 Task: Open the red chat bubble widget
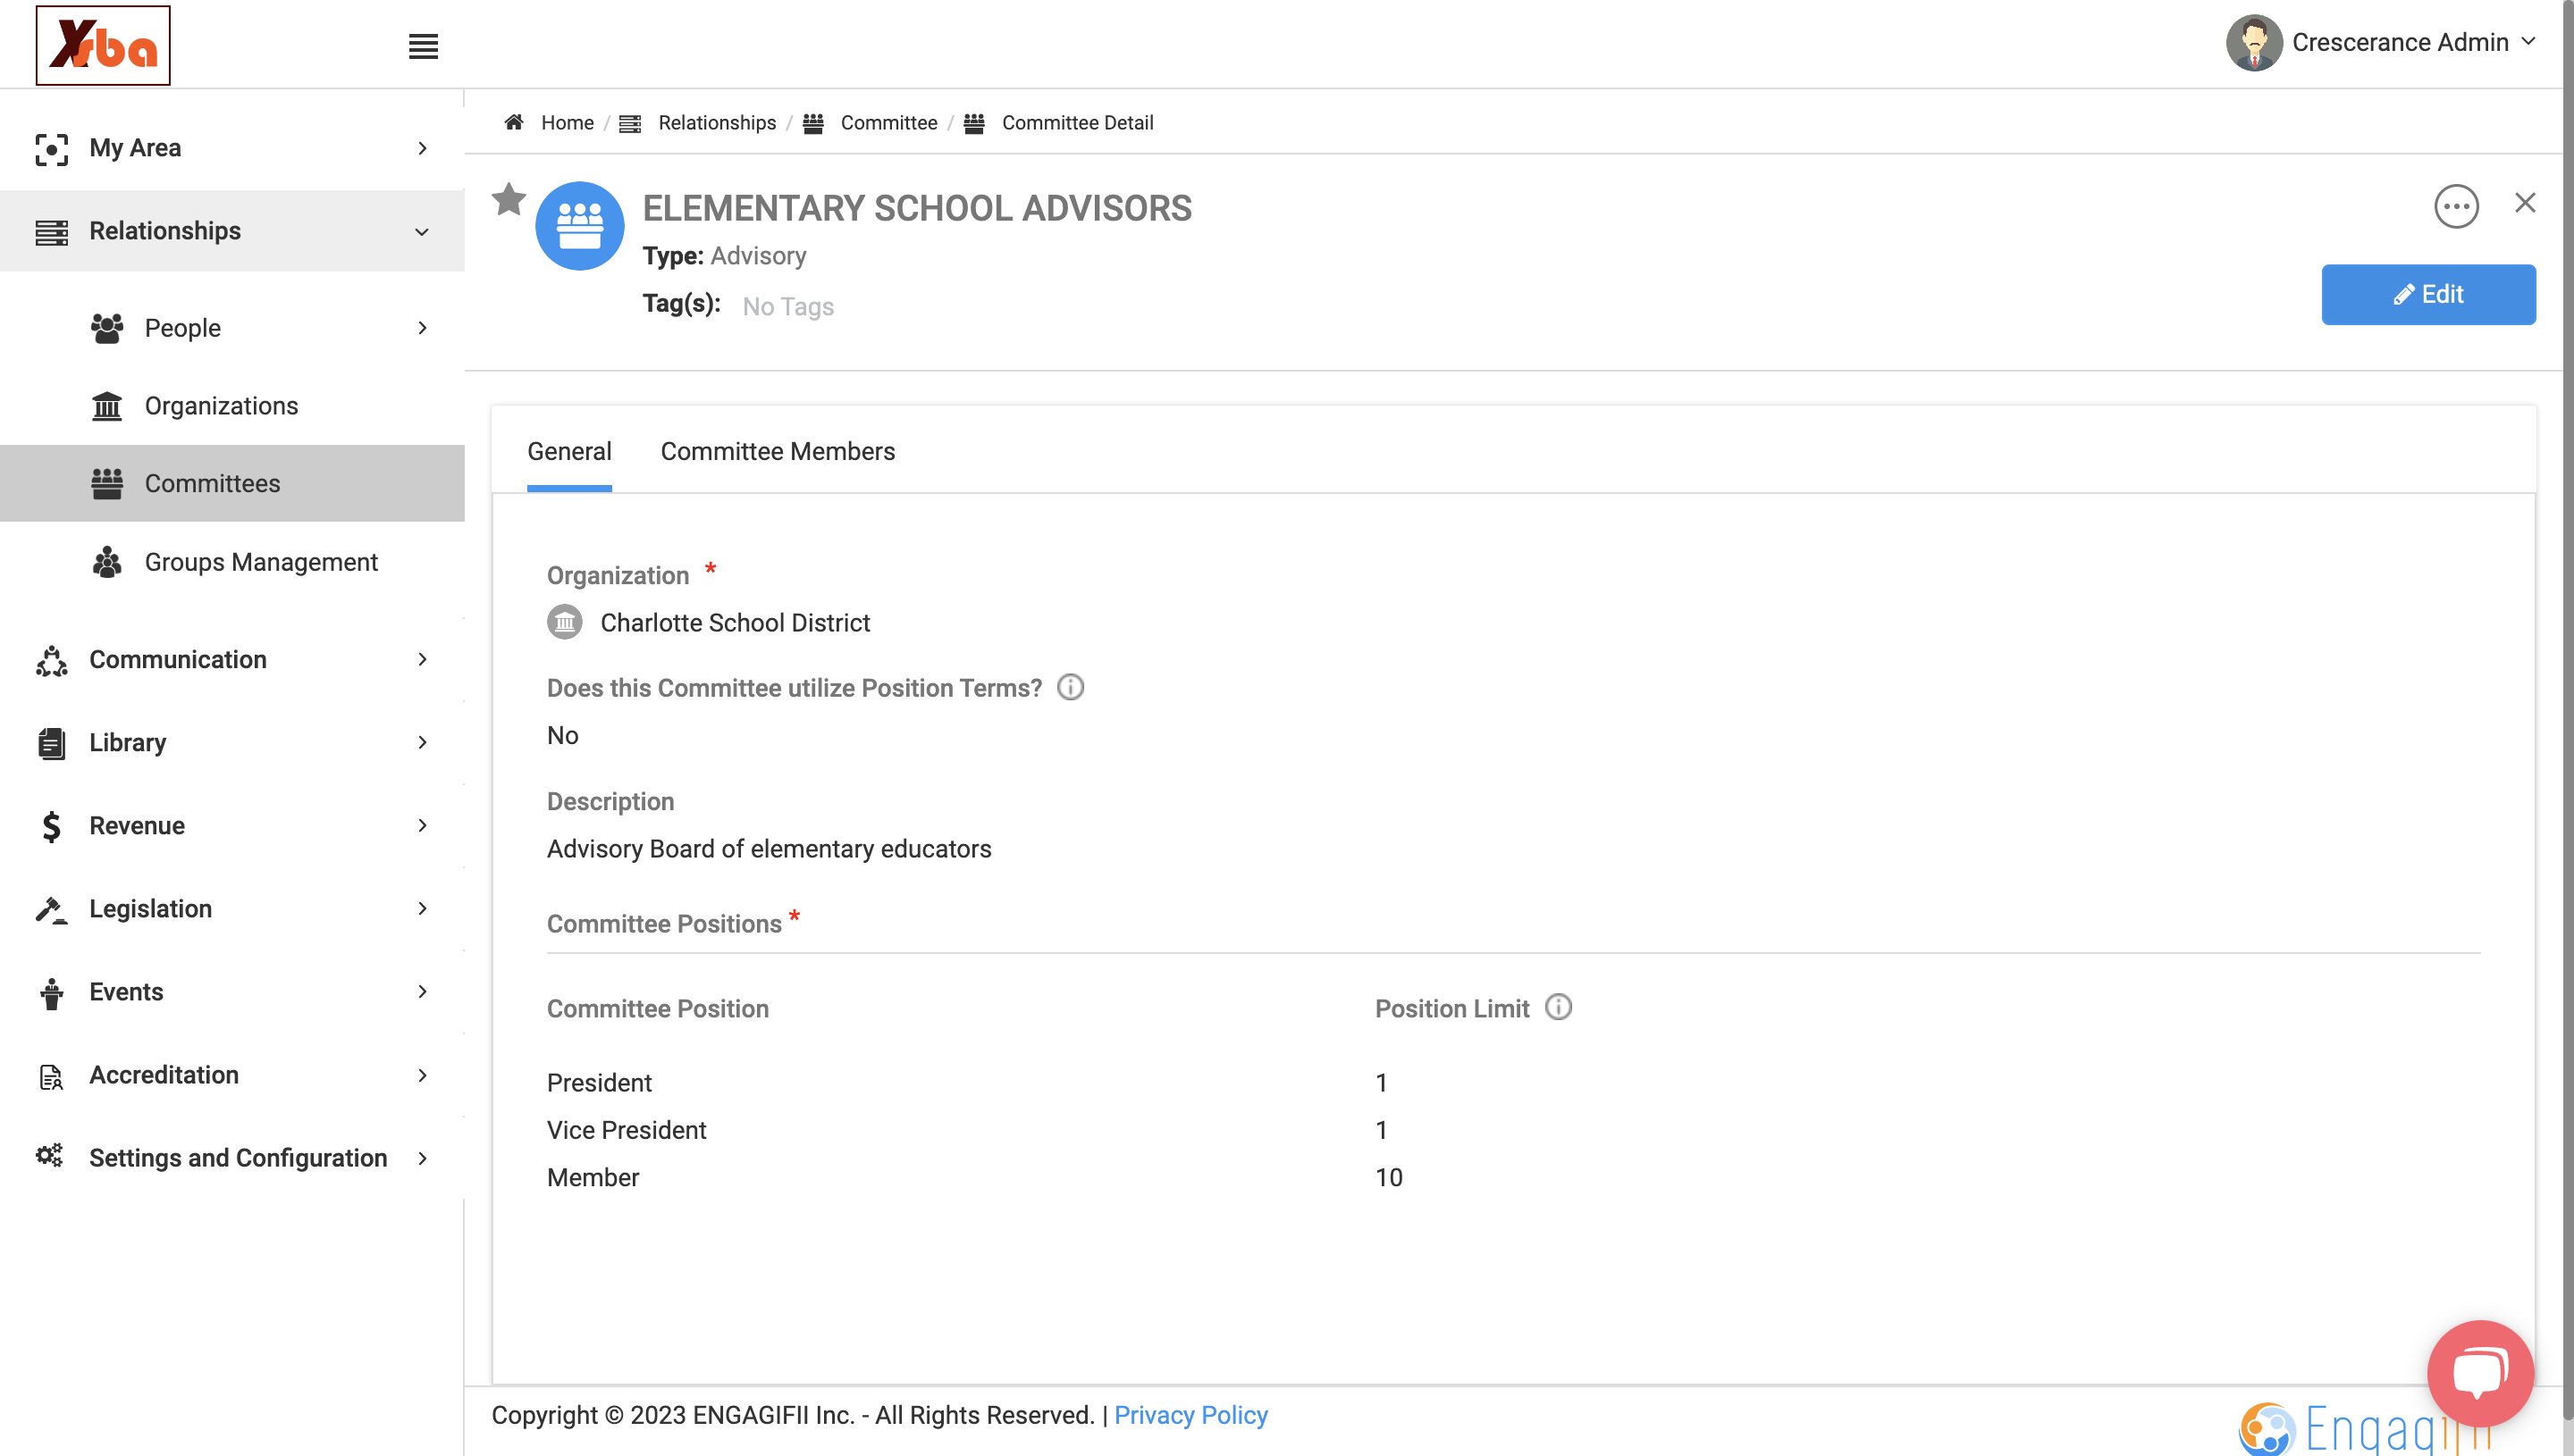point(2479,1372)
